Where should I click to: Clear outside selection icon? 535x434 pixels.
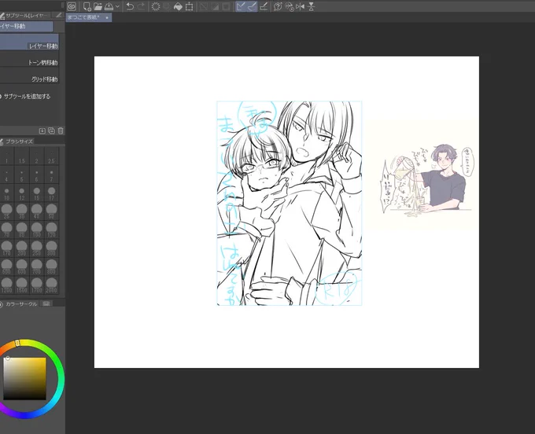(x=167, y=6)
